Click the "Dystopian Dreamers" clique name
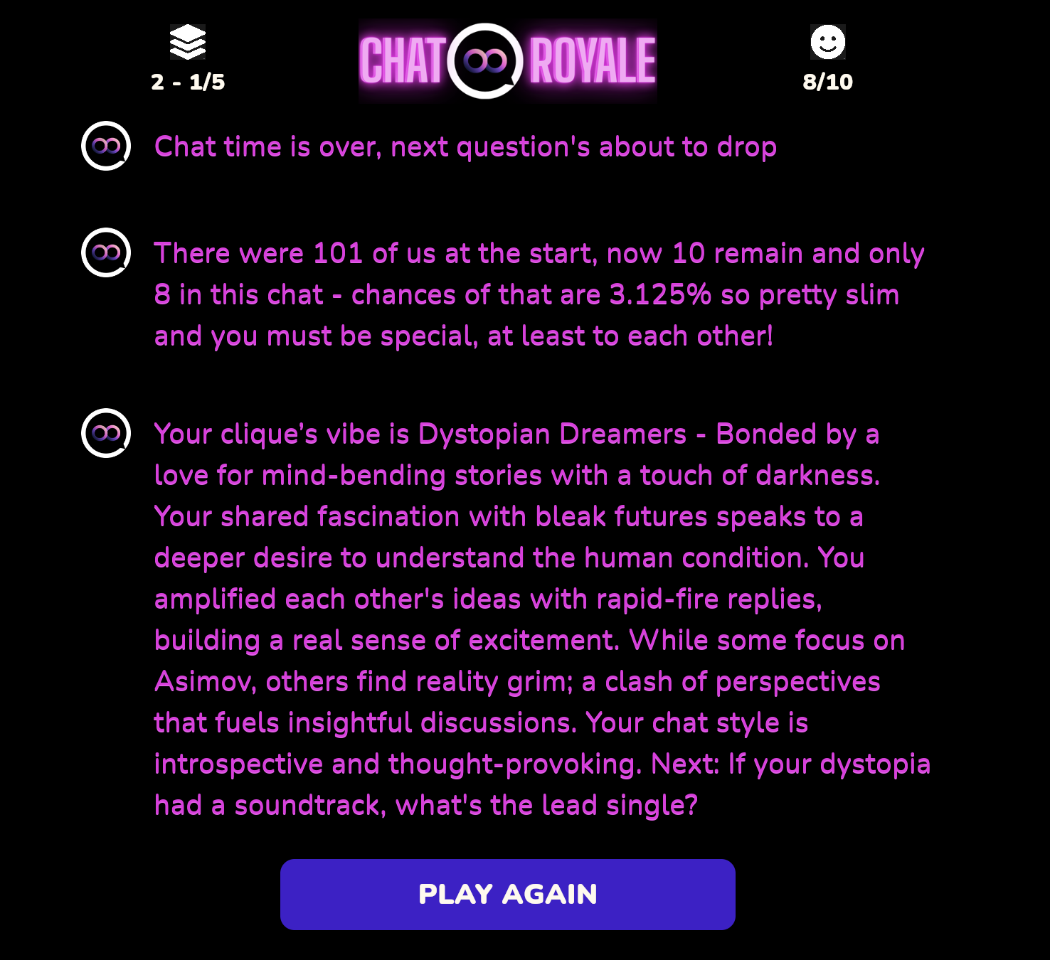 [x=553, y=434]
